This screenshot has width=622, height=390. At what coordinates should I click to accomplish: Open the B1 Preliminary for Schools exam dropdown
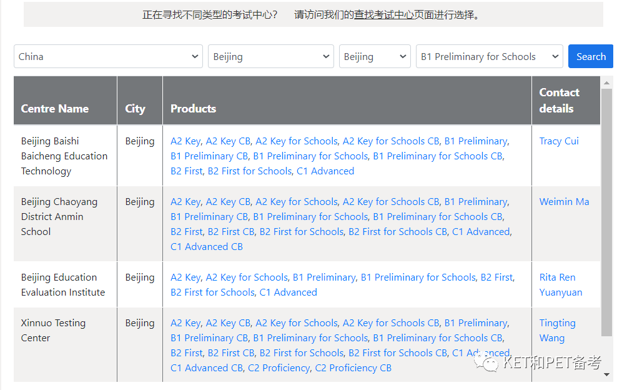click(490, 56)
